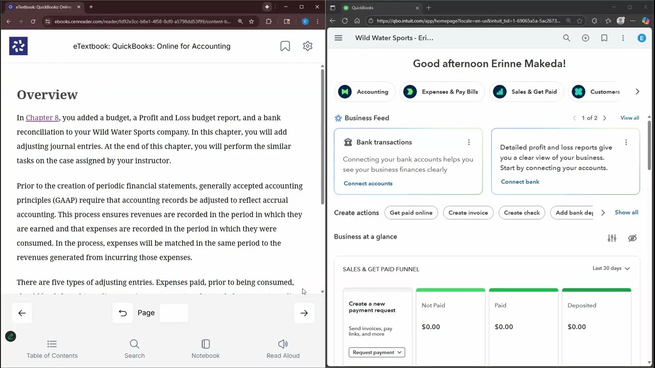The width and height of the screenshot is (655, 368).
Task: Click the Deposited funnel stage card
Action: click(x=597, y=327)
